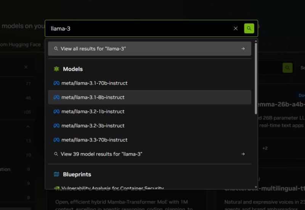Click the Blueprints section heading
The width and height of the screenshot is (305, 210).
click(77, 175)
